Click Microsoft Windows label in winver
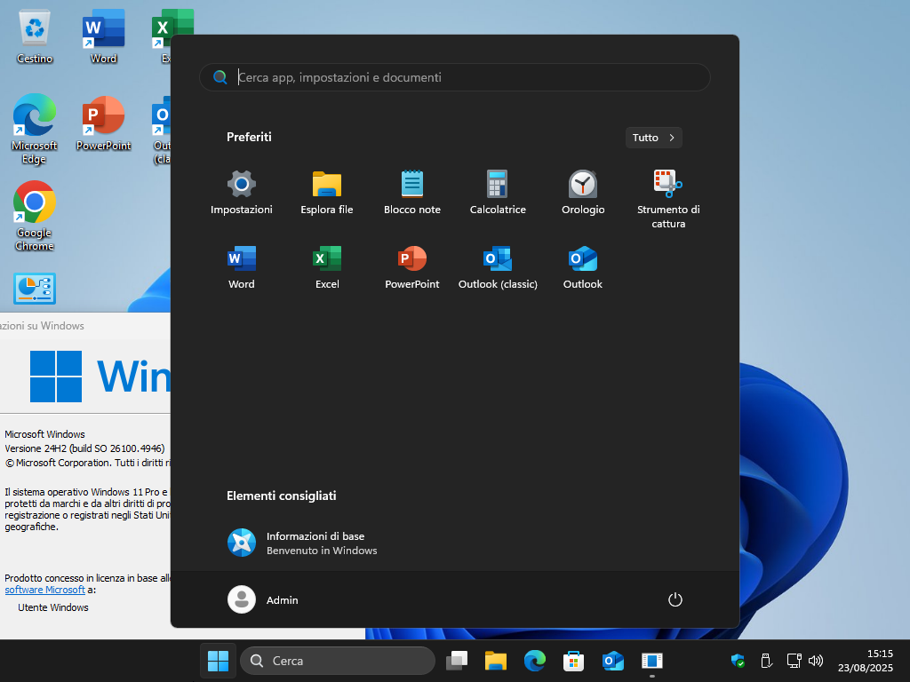This screenshot has height=682, width=910. coord(44,434)
